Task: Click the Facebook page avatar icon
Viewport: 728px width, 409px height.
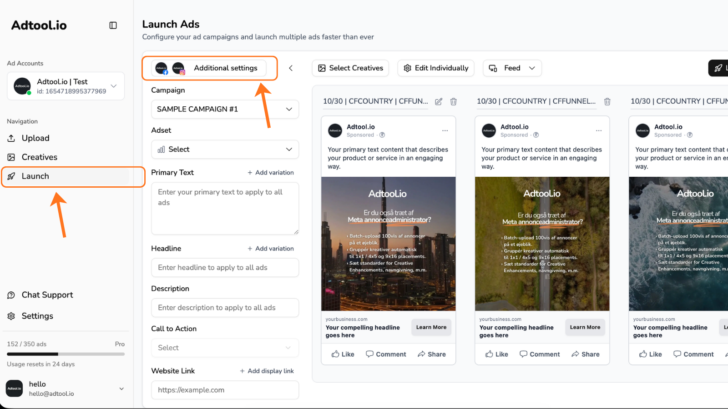Action: tap(162, 68)
